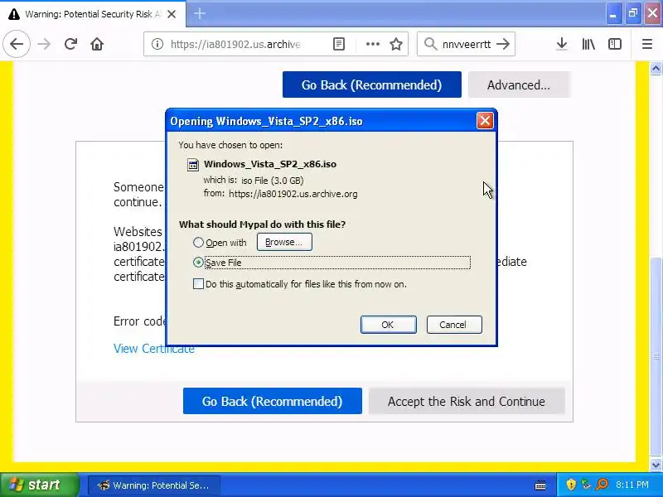Open the View Certificate link
663x497 pixels.
(154, 349)
